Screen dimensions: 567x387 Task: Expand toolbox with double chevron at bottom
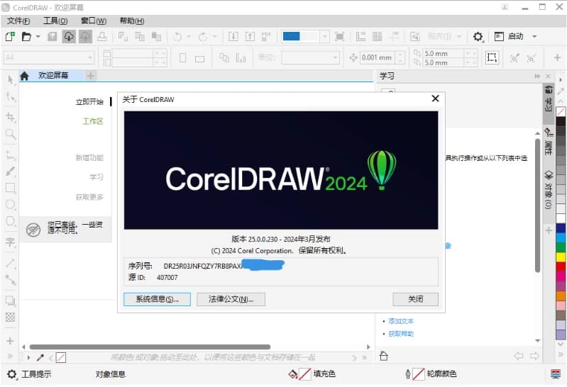click(10, 357)
